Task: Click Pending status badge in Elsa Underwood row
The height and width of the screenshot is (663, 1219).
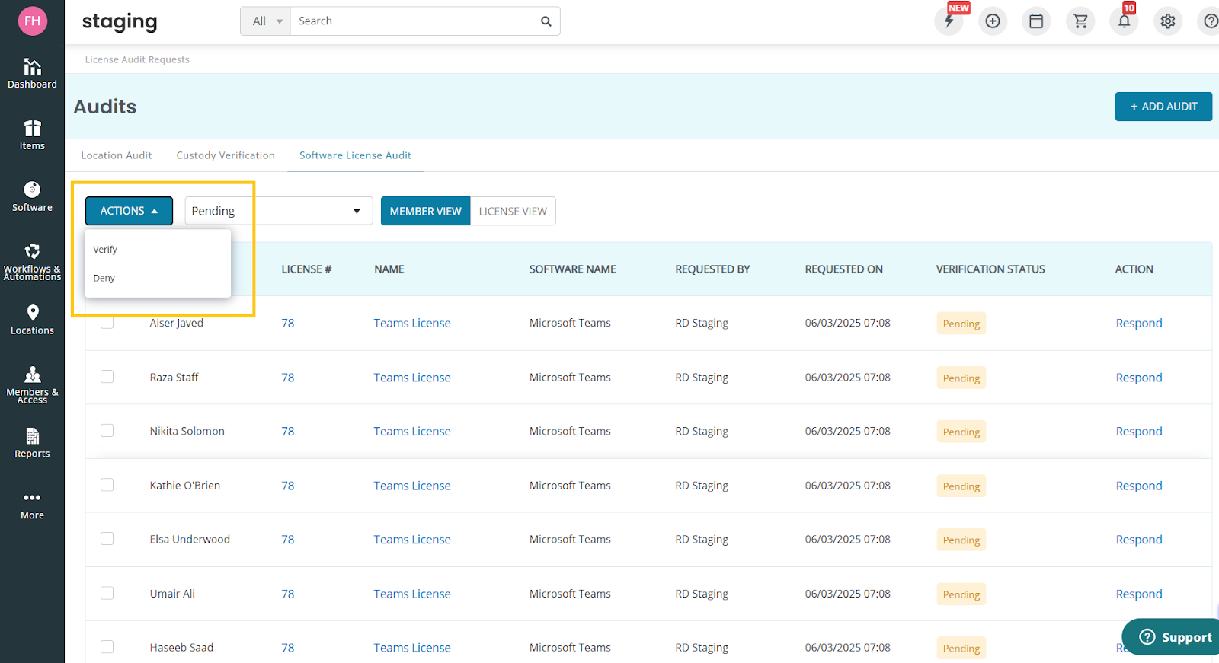Action: tap(961, 540)
